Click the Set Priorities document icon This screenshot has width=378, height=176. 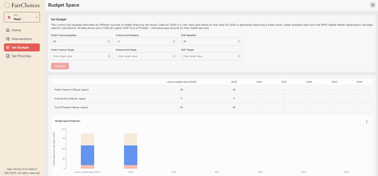point(8,56)
